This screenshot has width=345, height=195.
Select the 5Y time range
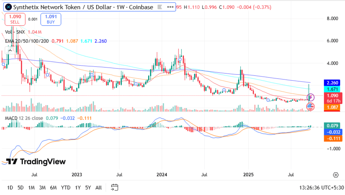[x=88, y=188]
